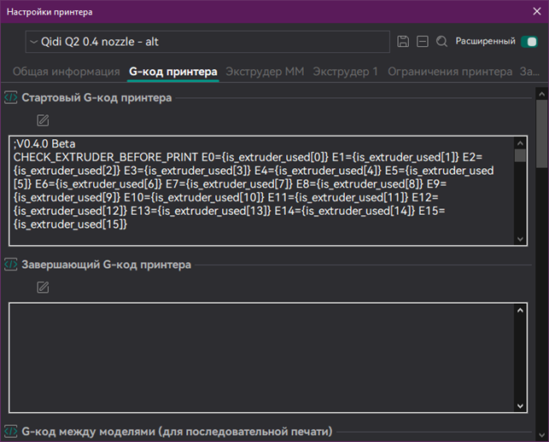Go to the Ограничения принтера tab

click(449, 72)
